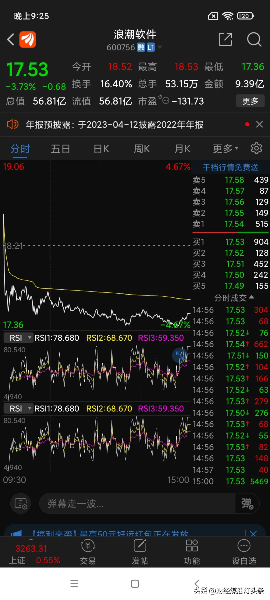This screenshot has width=270, height=600.
Task: Select the 卖1 order row at 17.54
Action: point(230,224)
